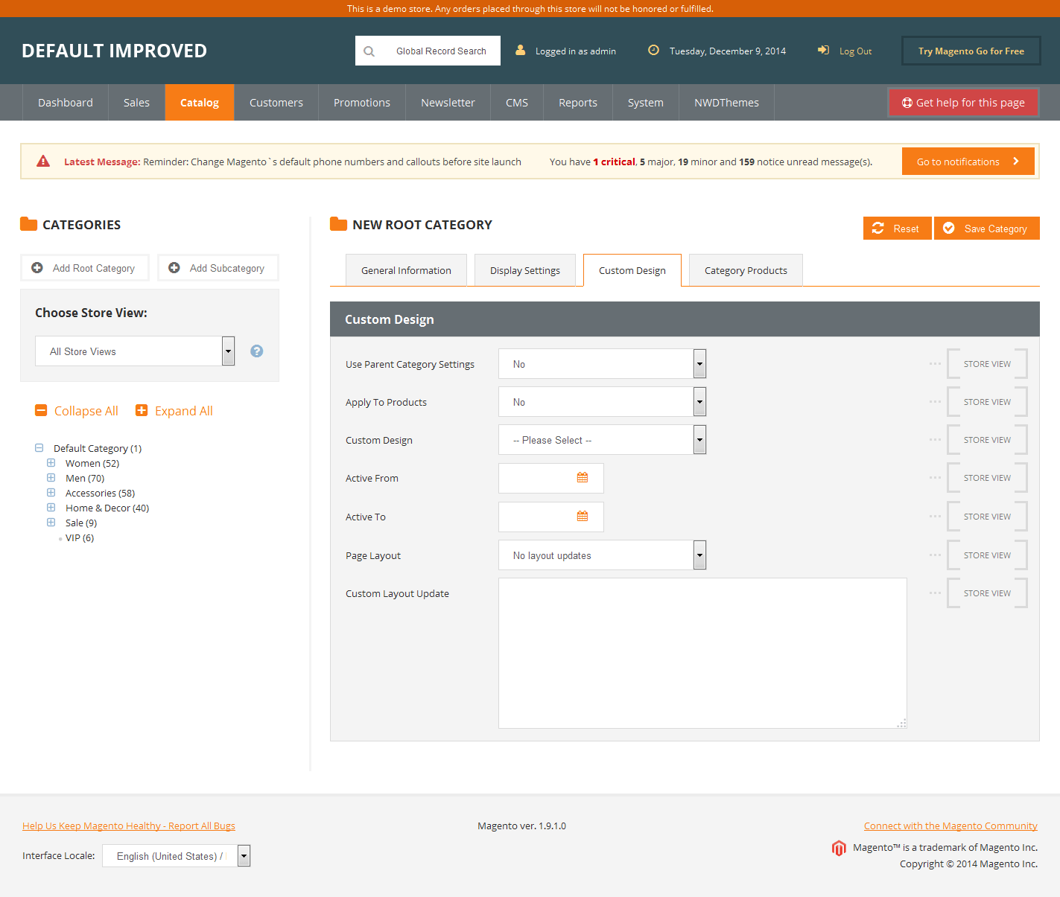Click into the Custom Layout Update textarea

(x=702, y=653)
